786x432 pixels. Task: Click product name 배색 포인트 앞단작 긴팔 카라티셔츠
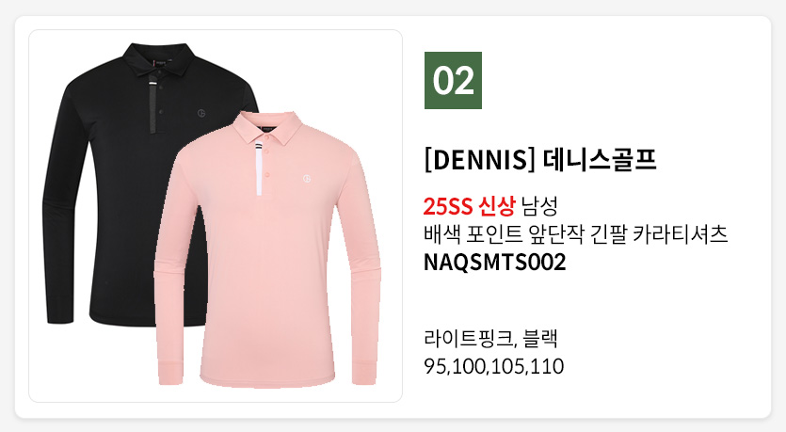pyautogui.click(x=575, y=234)
